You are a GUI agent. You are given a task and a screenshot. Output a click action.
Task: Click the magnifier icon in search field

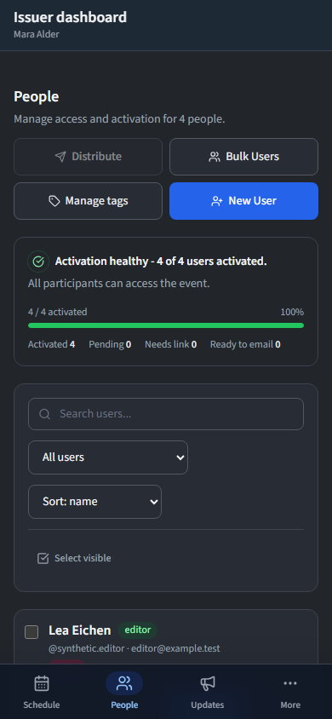pos(44,414)
